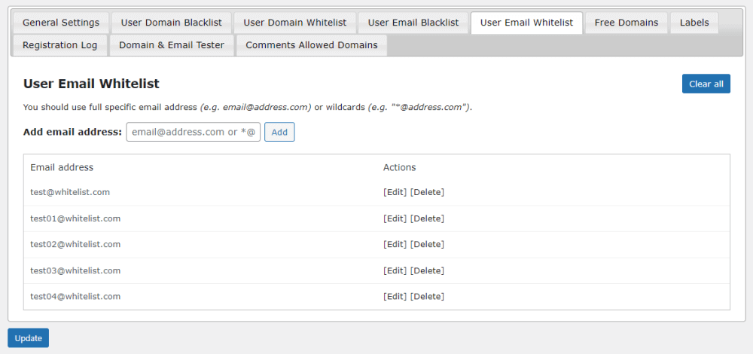Image resolution: width=753 pixels, height=354 pixels.
Task: Click the Add button
Action: click(279, 132)
